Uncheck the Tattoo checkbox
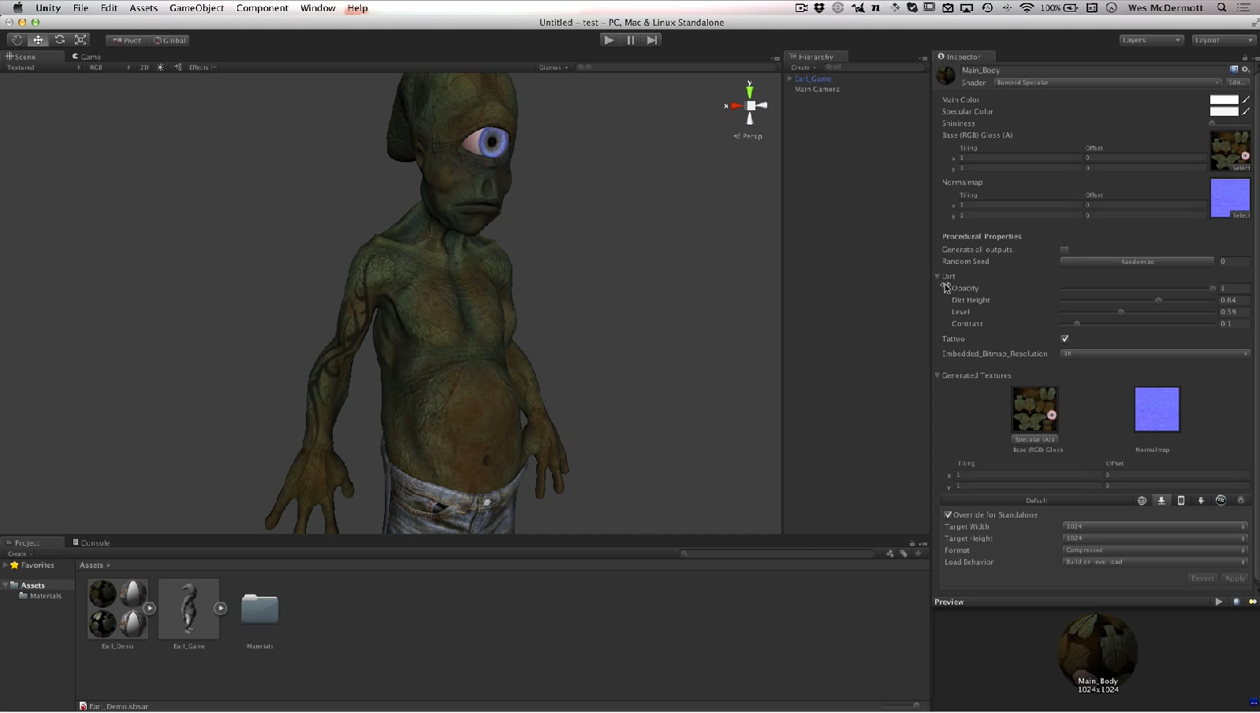This screenshot has width=1260, height=713. pyautogui.click(x=1064, y=339)
